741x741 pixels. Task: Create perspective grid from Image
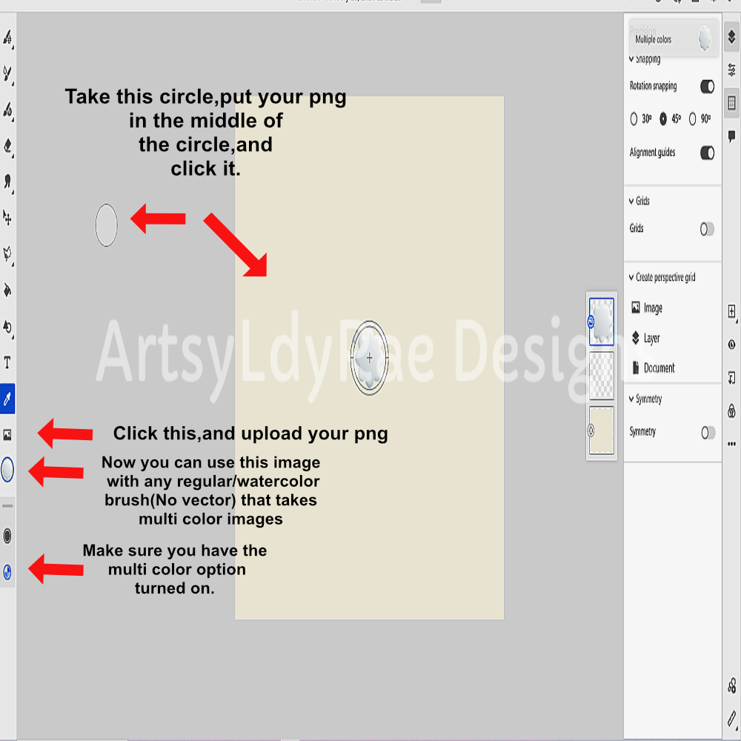tap(647, 308)
